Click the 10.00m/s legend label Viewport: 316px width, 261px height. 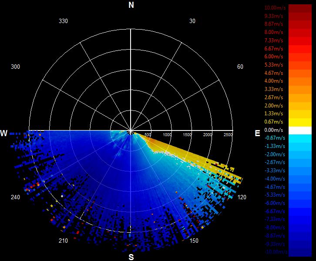click(275, 8)
